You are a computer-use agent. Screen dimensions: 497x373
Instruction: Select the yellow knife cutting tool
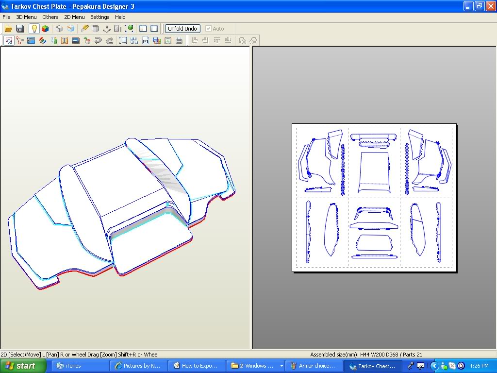pyautogui.click(x=84, y=29)
